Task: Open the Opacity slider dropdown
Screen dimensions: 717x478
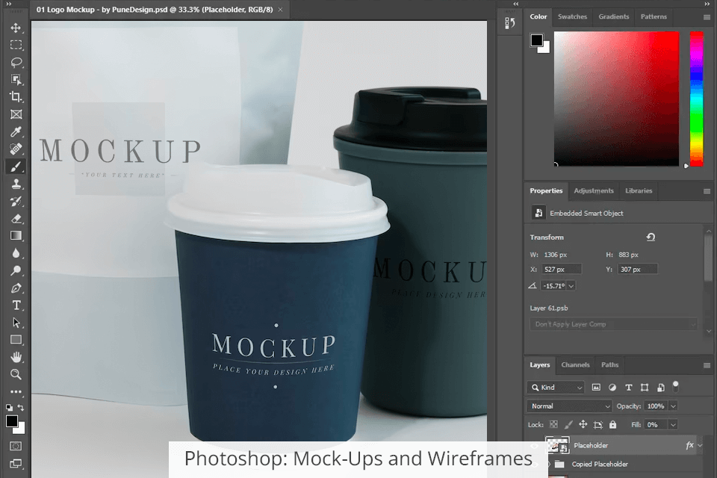Action: pos(673,406)
